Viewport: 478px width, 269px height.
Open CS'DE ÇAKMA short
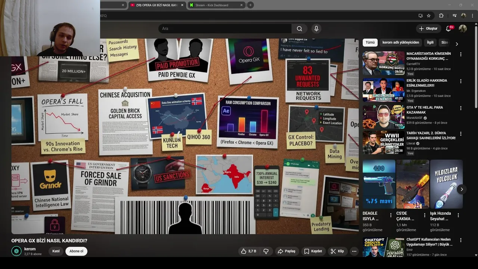[x=413, y=184]
